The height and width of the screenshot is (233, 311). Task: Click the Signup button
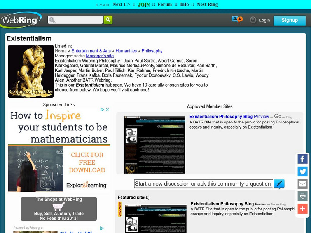click(289, 20)
